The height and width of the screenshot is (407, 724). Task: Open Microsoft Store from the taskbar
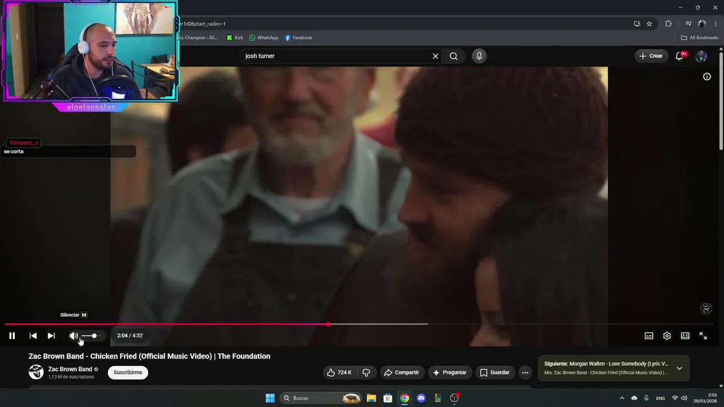388,398
